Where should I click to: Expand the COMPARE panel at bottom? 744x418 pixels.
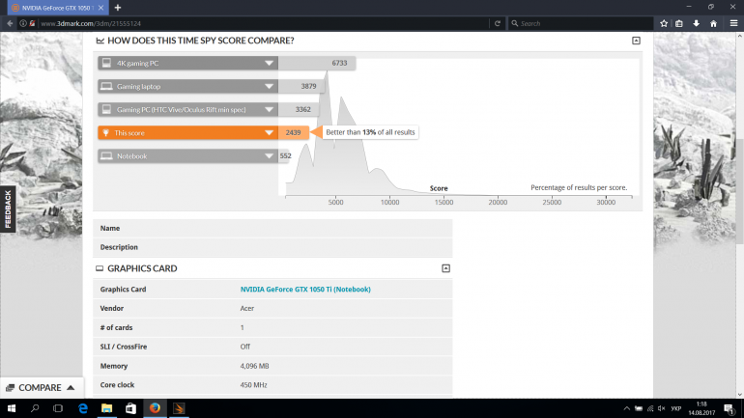[41, 388]
